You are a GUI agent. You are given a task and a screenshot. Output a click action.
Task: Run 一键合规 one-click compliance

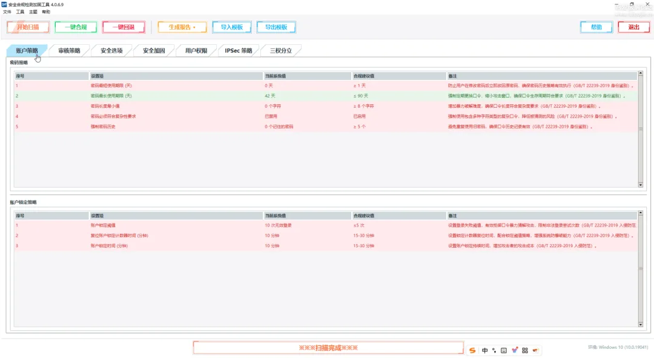coord(76,27)
